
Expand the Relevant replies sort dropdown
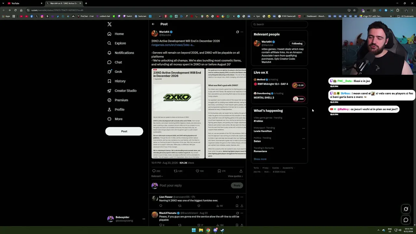pos(157,176)
